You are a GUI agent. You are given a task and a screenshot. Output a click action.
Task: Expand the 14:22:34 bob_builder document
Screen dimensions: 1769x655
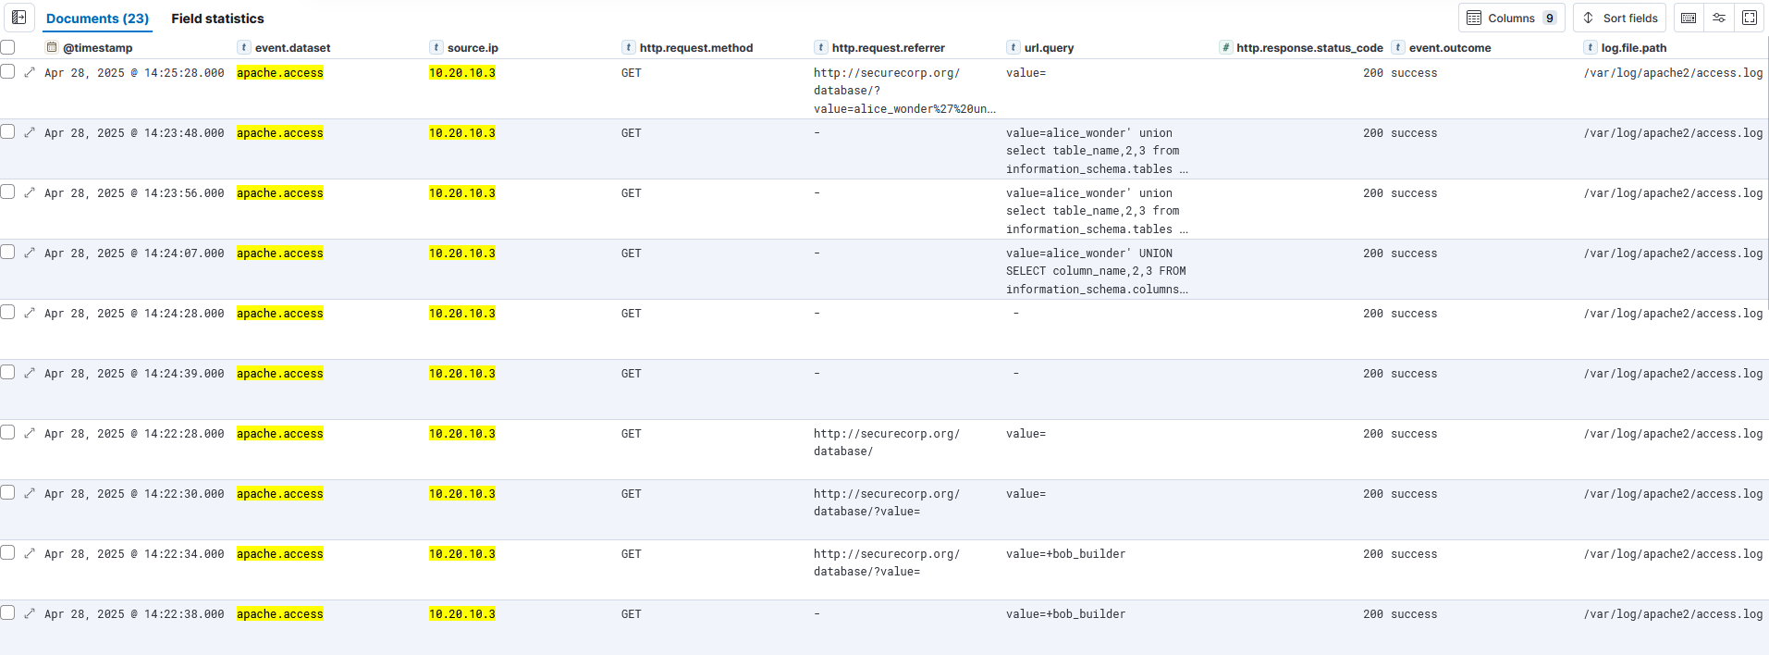point(30,553)
